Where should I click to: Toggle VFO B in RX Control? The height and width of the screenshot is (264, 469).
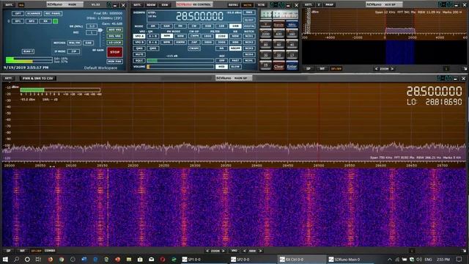pos(139,43)
